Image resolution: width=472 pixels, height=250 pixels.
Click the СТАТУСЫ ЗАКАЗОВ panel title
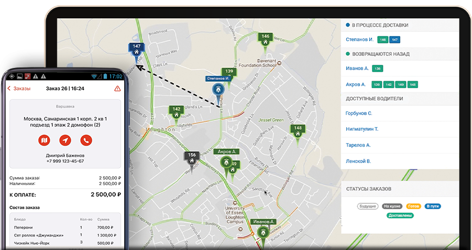[x=368, y=189]
